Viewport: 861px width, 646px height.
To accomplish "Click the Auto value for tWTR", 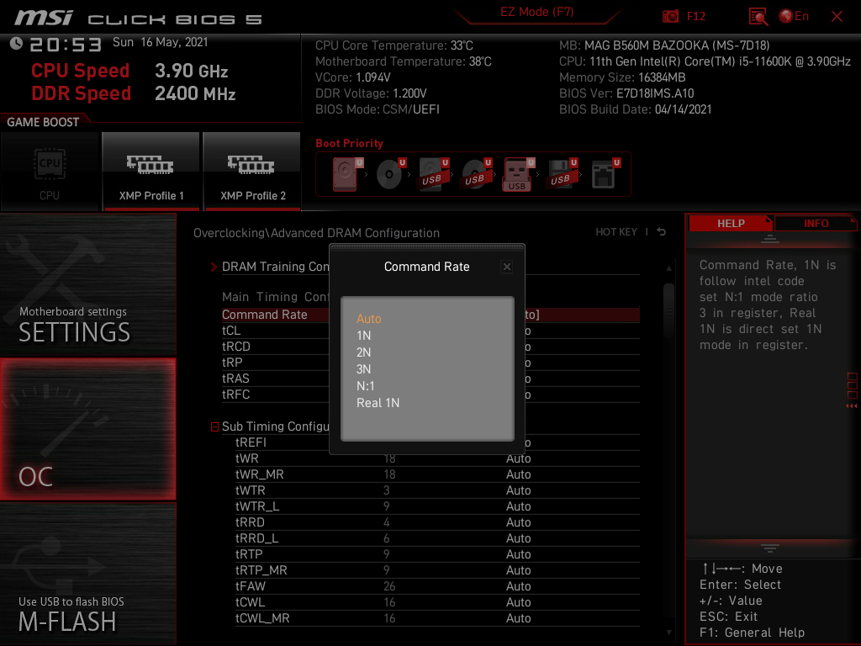I will 518,490.
